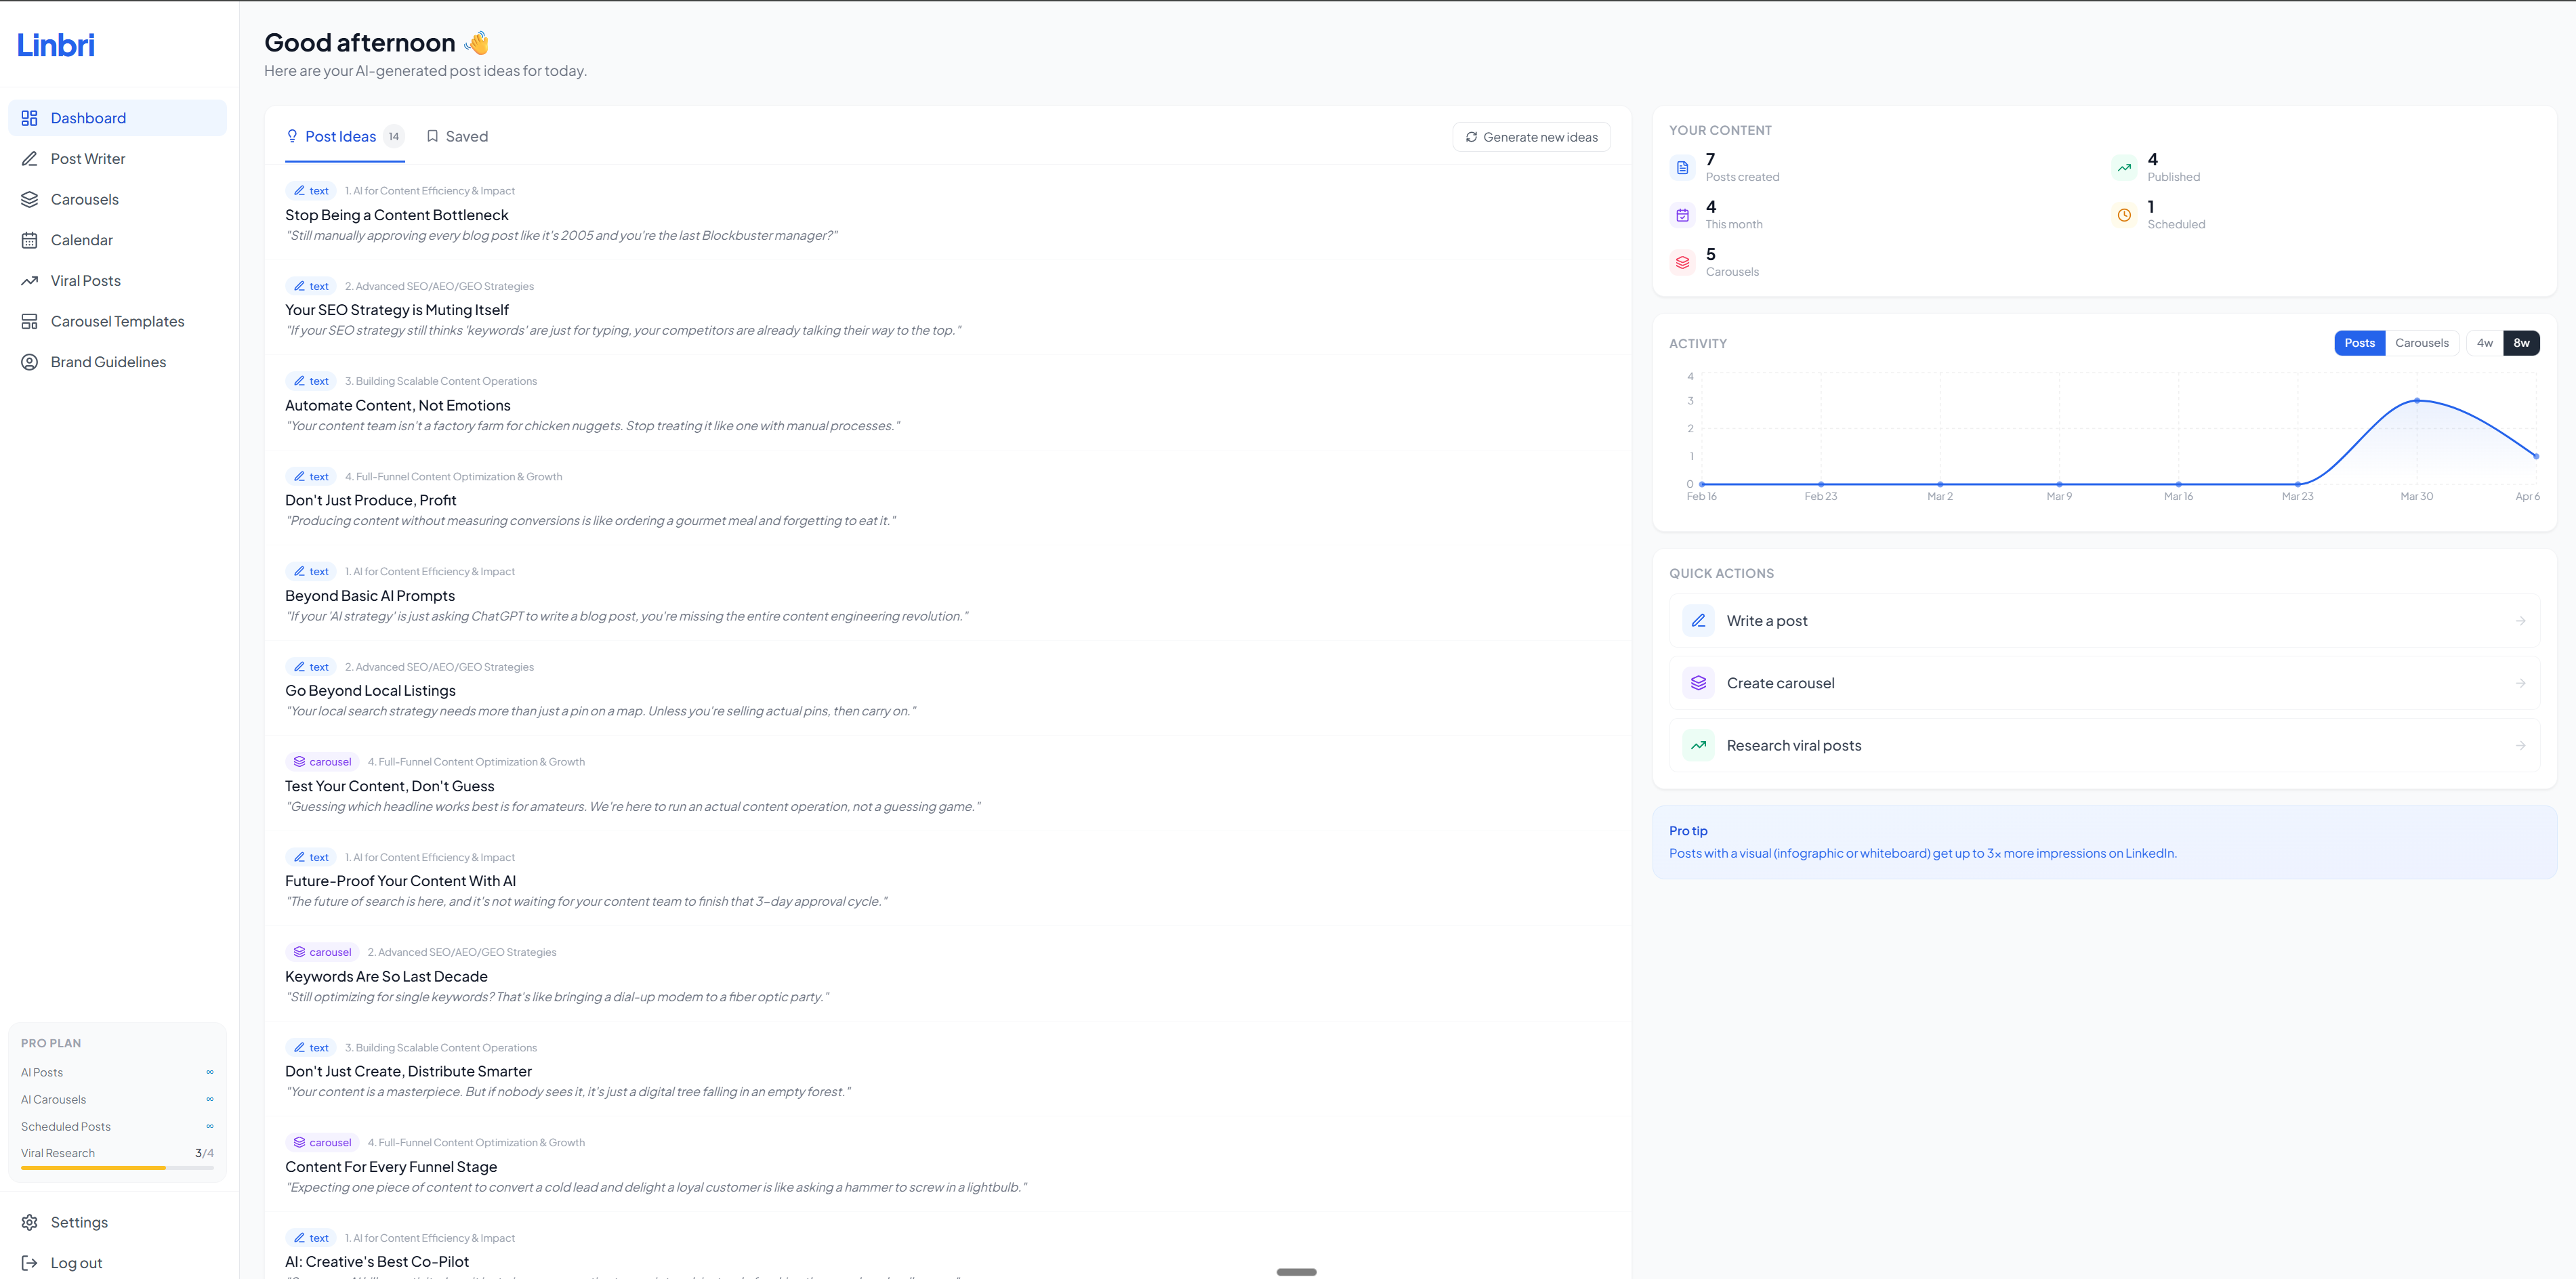Click the Generate new ideas button
The height and width of the screenshot is (1279, 2576).
(1531, 137)
